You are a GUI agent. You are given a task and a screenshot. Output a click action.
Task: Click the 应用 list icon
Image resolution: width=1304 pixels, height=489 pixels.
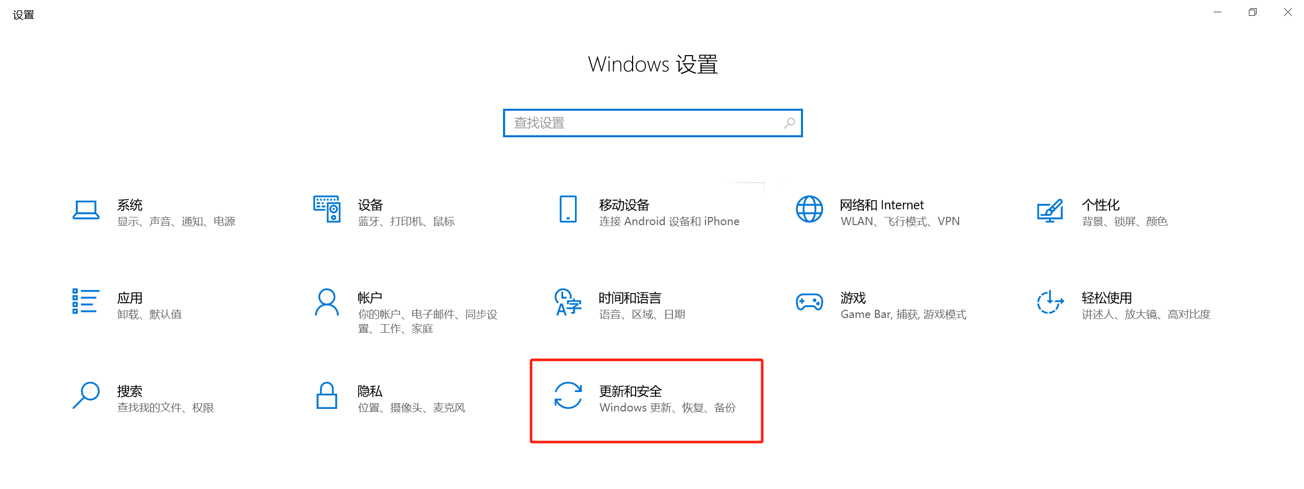tap(86, 301)
